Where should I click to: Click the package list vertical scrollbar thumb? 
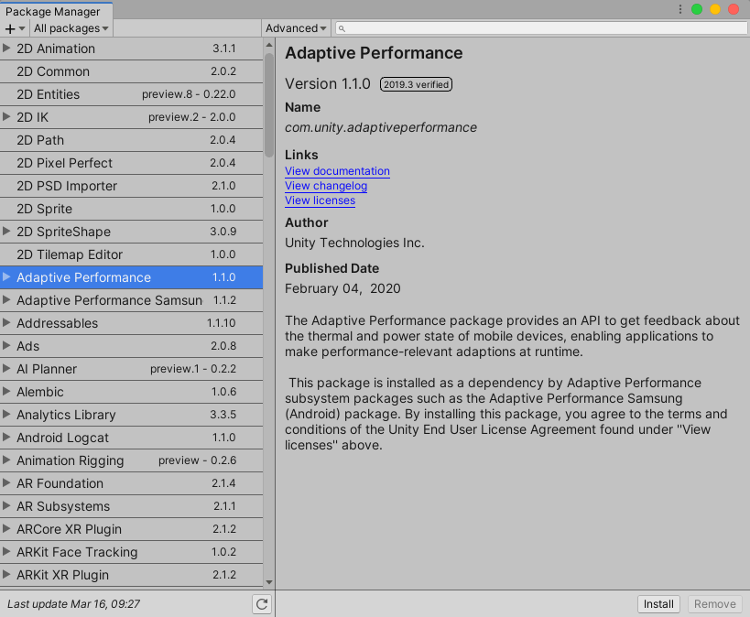[x=269, y=105]
